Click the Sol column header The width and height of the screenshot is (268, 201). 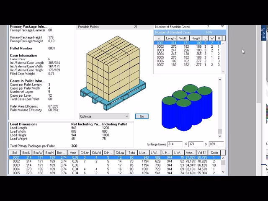coord(15,153)
